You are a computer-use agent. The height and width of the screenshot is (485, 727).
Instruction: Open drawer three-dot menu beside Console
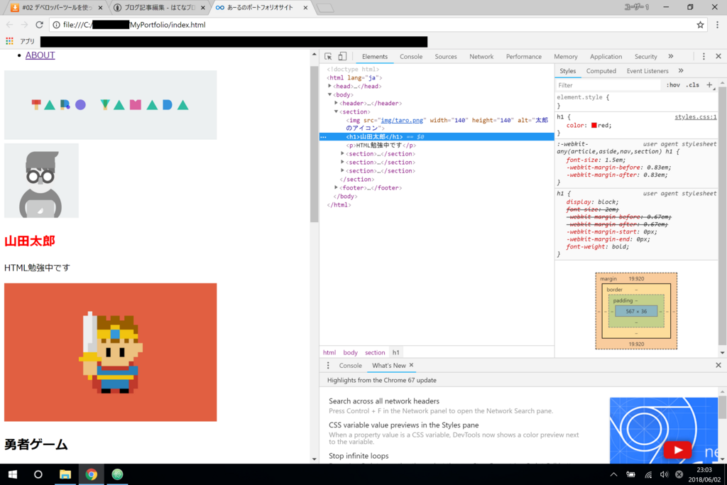point(328,366)
